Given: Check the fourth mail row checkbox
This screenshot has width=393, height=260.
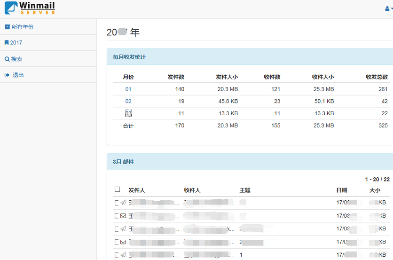Looking at the screenshot, I should click(117, 242).
